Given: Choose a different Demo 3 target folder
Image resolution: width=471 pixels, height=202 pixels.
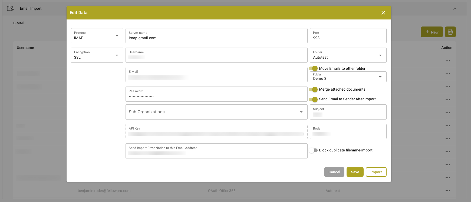Looking at the screenshot, I should click(348, 77).
